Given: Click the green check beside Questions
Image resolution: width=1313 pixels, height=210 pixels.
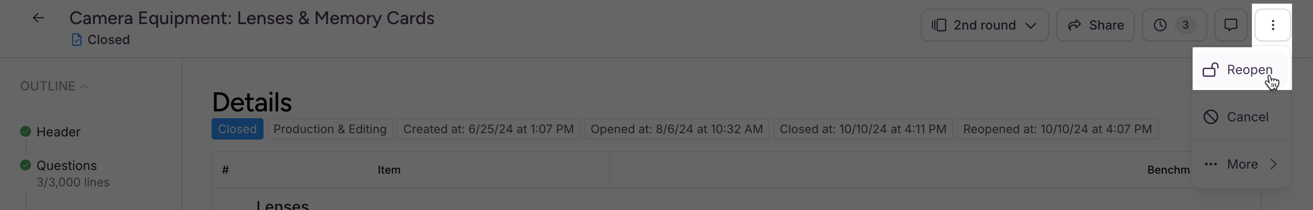Looking at the screenshot, I should (x=26, y=165).
